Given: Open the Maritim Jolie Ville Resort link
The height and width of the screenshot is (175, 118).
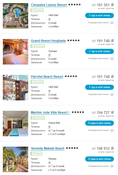Looking at the screenshot, I should coord(50,113).
